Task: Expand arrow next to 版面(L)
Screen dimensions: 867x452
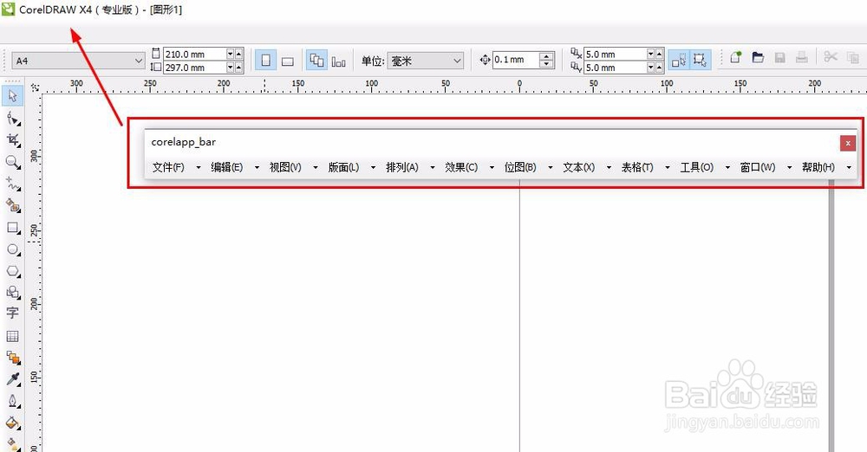Action: 373,167
